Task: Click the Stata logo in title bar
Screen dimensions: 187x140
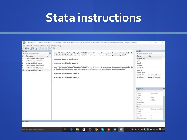Action: pos(24,43)
